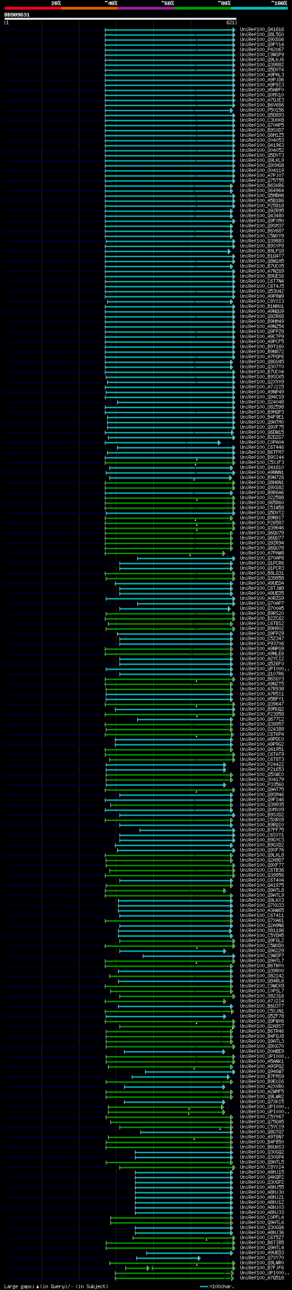Click the white query sequence bar
The width and height of the screenshot is (292, 1290).
pos(120,18)
